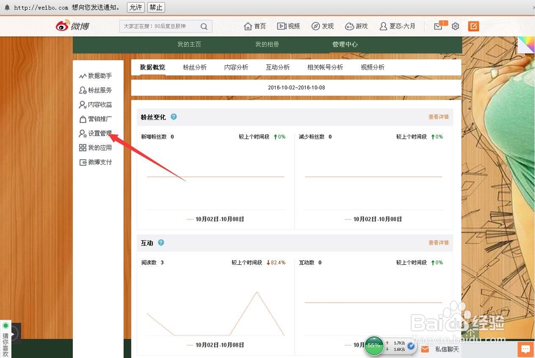The image size is (535, 358).
Task: Open the orange compose Weibo icon
Action: pyautogui.click(x=473, y=26)
